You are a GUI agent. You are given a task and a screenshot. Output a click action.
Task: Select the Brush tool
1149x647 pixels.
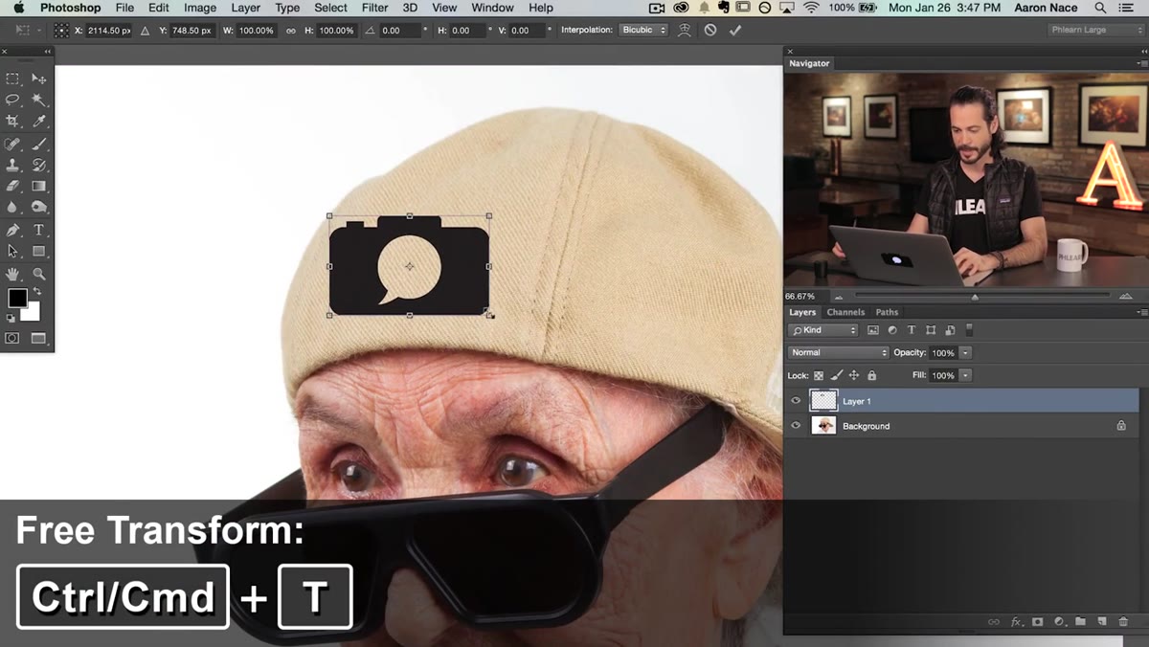click(x=38, y=144)
